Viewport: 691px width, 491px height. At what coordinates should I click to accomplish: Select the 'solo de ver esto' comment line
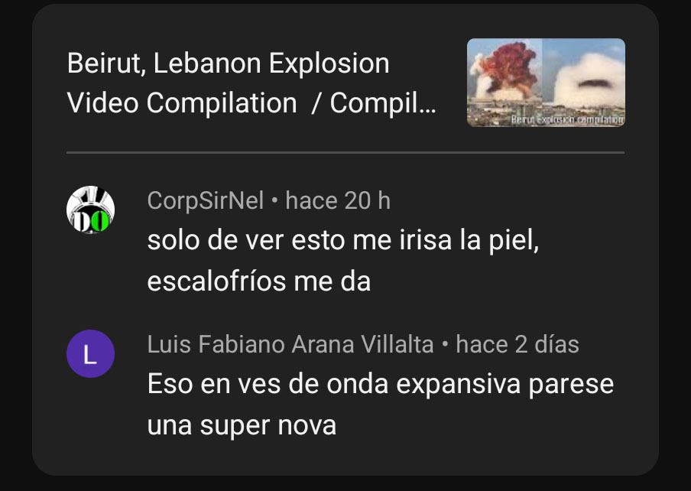pyautogui.click(x=343, y=241)
